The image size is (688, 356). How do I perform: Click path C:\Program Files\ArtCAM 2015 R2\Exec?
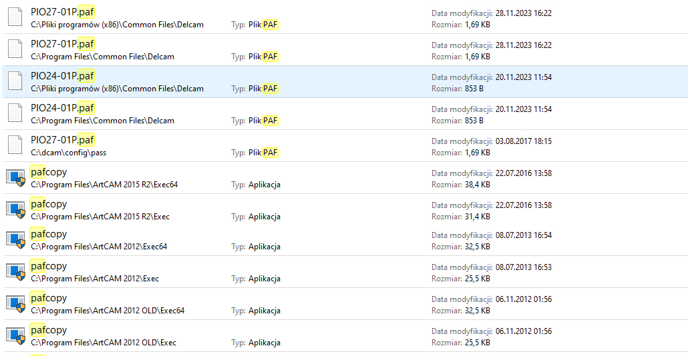click(100, 217)
